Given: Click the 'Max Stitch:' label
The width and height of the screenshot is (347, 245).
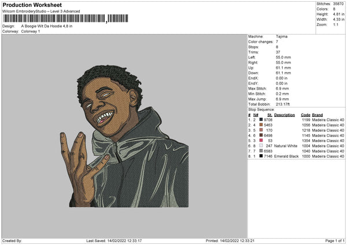Looking at the screenshot, I should click(x=257, y=88).
